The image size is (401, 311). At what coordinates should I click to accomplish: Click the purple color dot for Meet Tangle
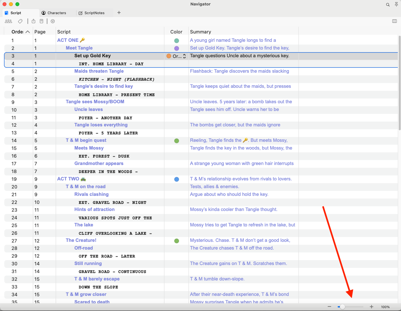177,48
